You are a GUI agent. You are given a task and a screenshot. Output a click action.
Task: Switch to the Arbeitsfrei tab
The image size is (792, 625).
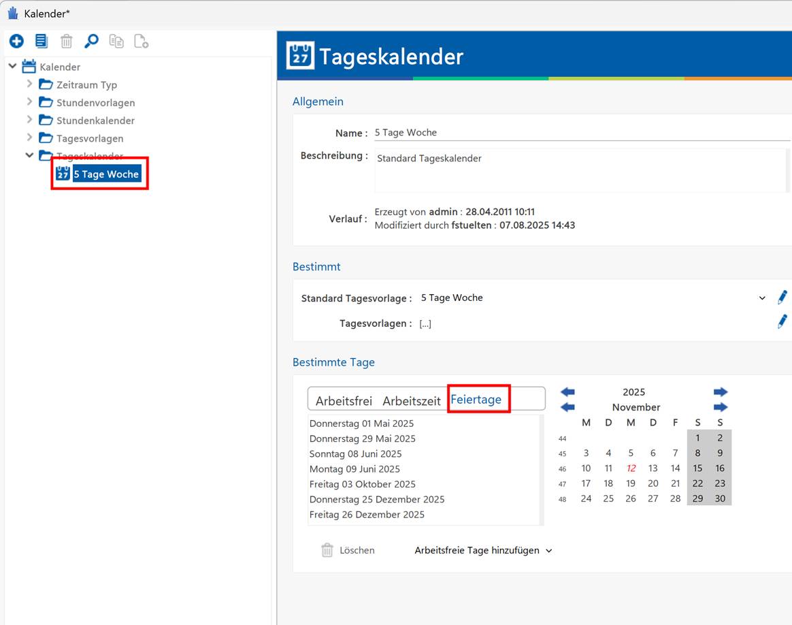pos(344,400)
